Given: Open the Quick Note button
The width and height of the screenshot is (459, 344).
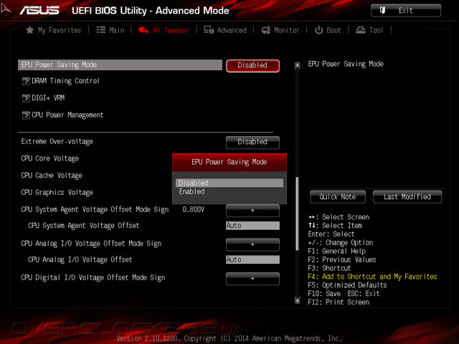Looking at the screenshot, I should click(x=338, y=197).
